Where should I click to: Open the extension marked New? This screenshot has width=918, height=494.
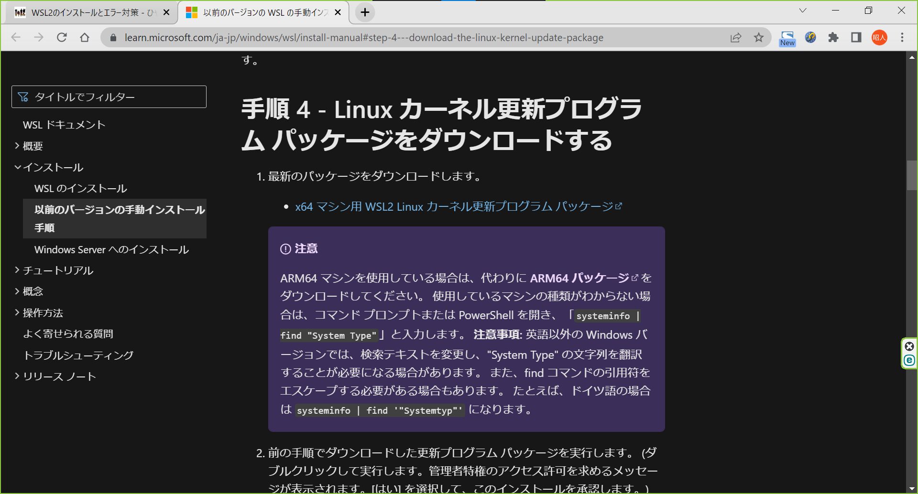coord(787,38)
